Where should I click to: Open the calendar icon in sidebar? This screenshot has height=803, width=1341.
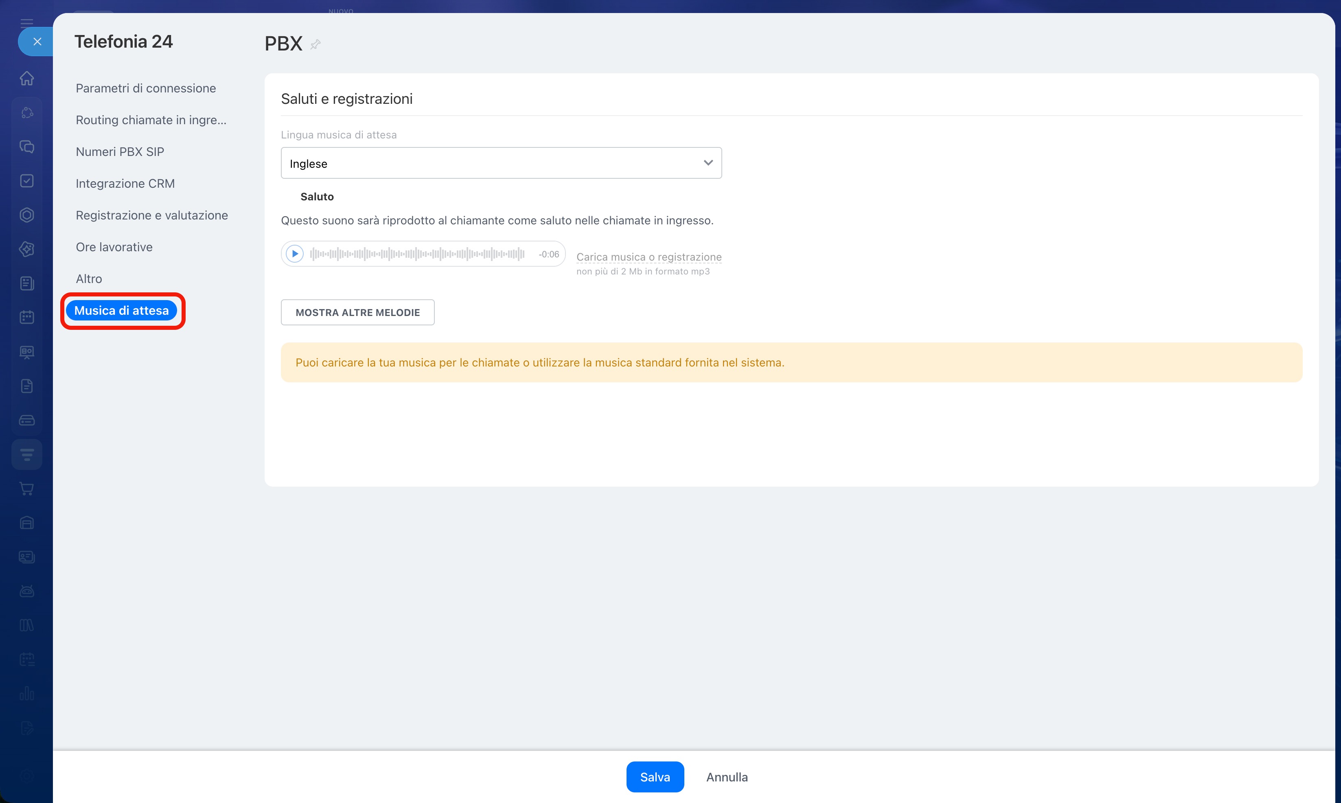click(26, 317)
